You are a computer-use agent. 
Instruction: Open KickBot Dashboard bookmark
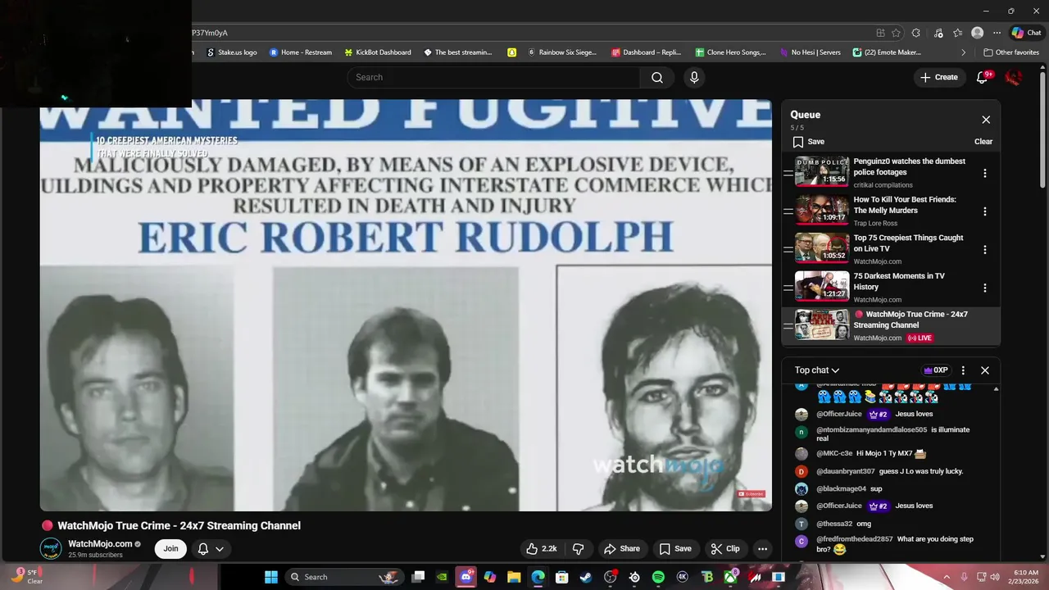pyautogui.click(x=378, y=52)
